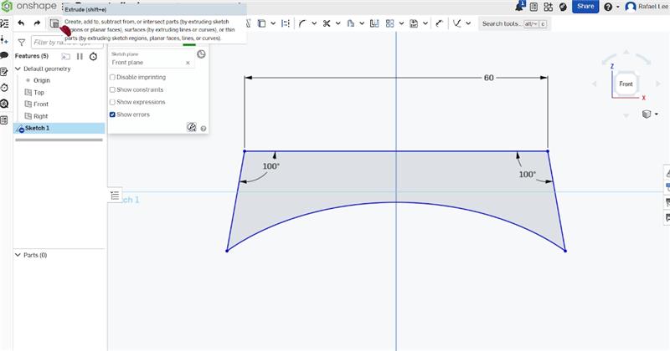Open the document panel icon beside notifications
Screen dimensions: 670x351
click(x=533, y=7)
